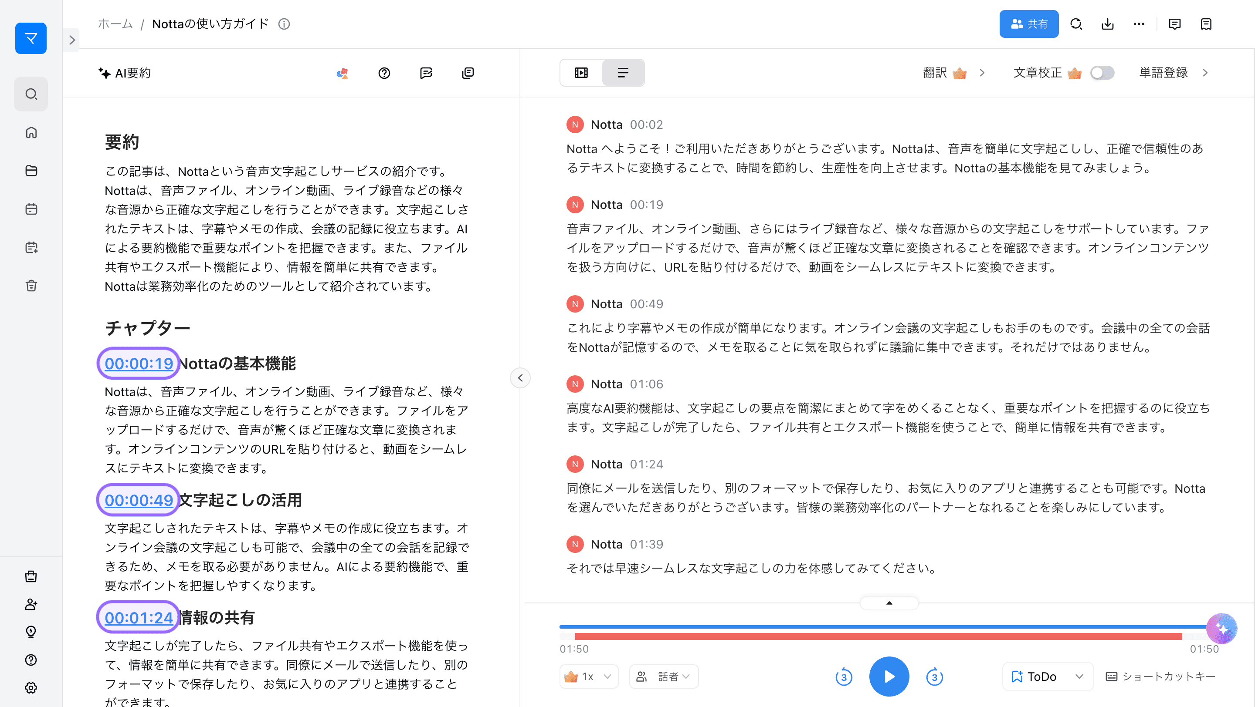
Task: Play the audio recording
Action: (889, 677)
